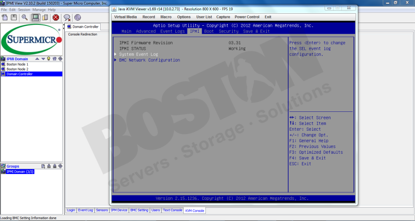Click the light bulb icon in IPMI Domain header
Viewport: 415px width, 221px height.
click(x=48, y=58)
